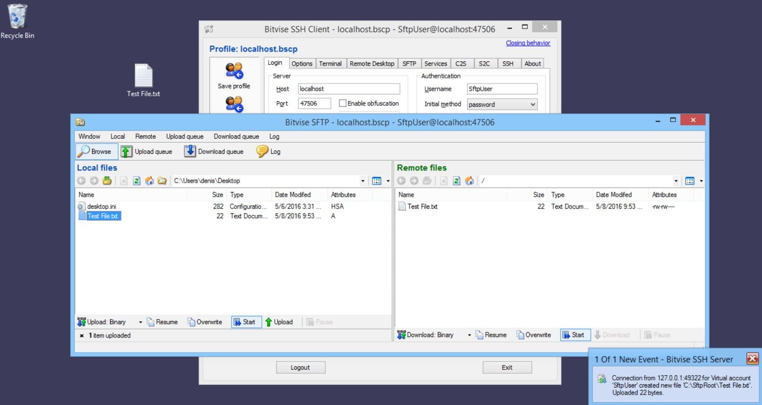Select Test File.txt on the desktop
Image resolution: width=762 pixels, height=405 pixels.
pyautogui.click(x=143, y=80)
